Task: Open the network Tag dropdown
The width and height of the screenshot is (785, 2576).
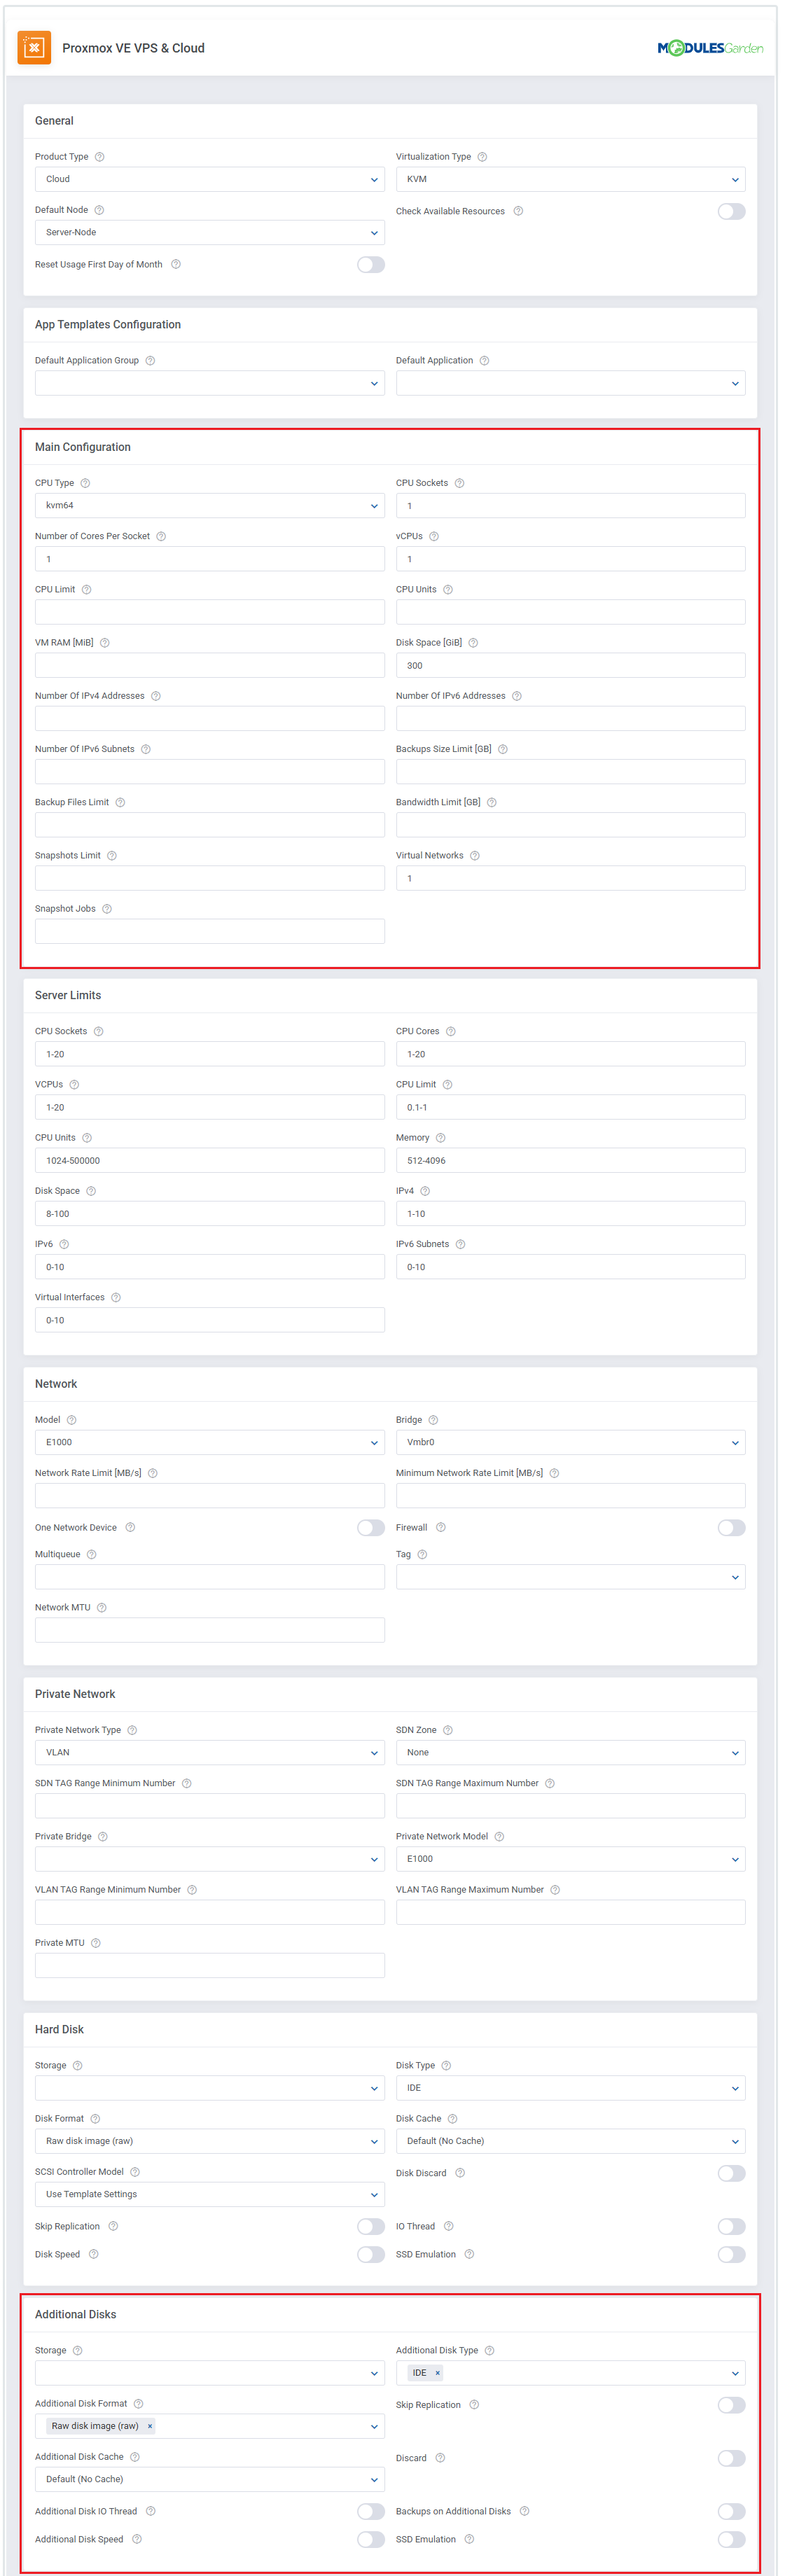Action: (570, 1577)
